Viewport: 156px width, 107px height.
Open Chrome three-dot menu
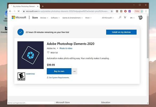[x=146, y=11]
